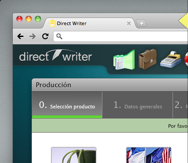This screenshot has height=163, width=188.
Task: Select the Direct Writer browser tab
Action: pos(89,23)
